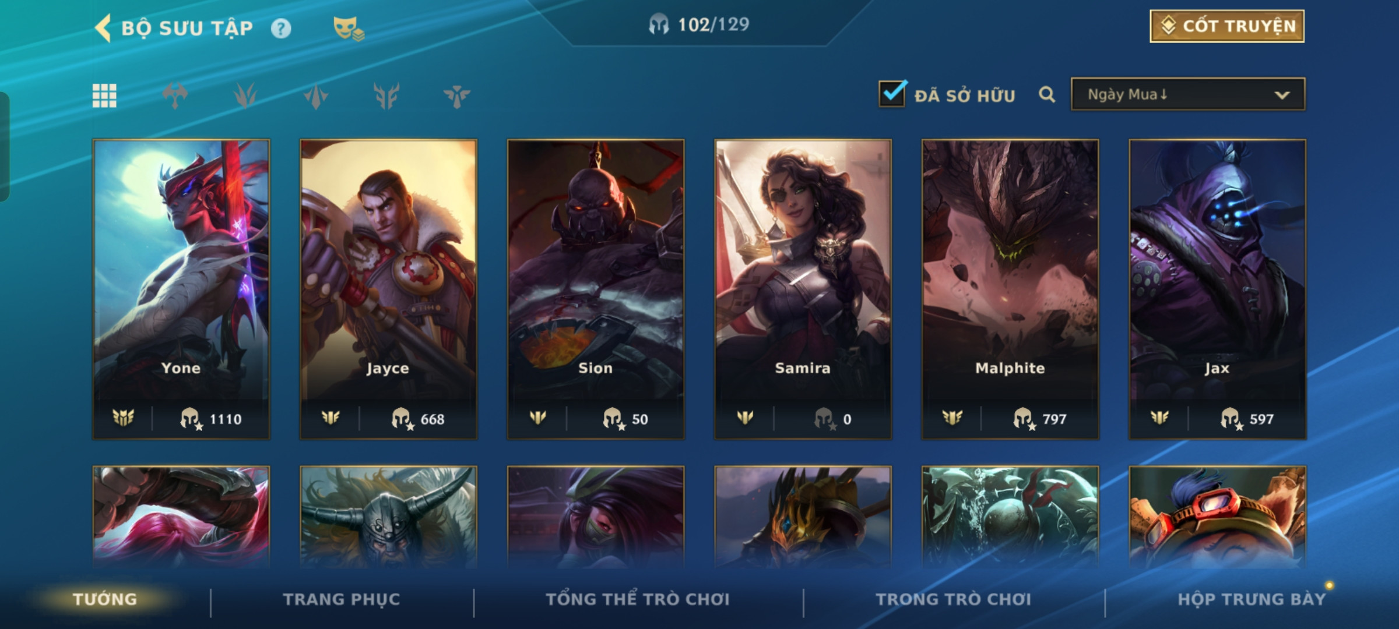
Task: Select the Trong Trò Chơi tab
Action: pos(954,599)
